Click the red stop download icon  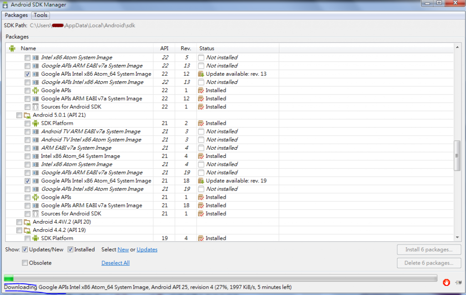pyautogui.click(x=446, y=282)
